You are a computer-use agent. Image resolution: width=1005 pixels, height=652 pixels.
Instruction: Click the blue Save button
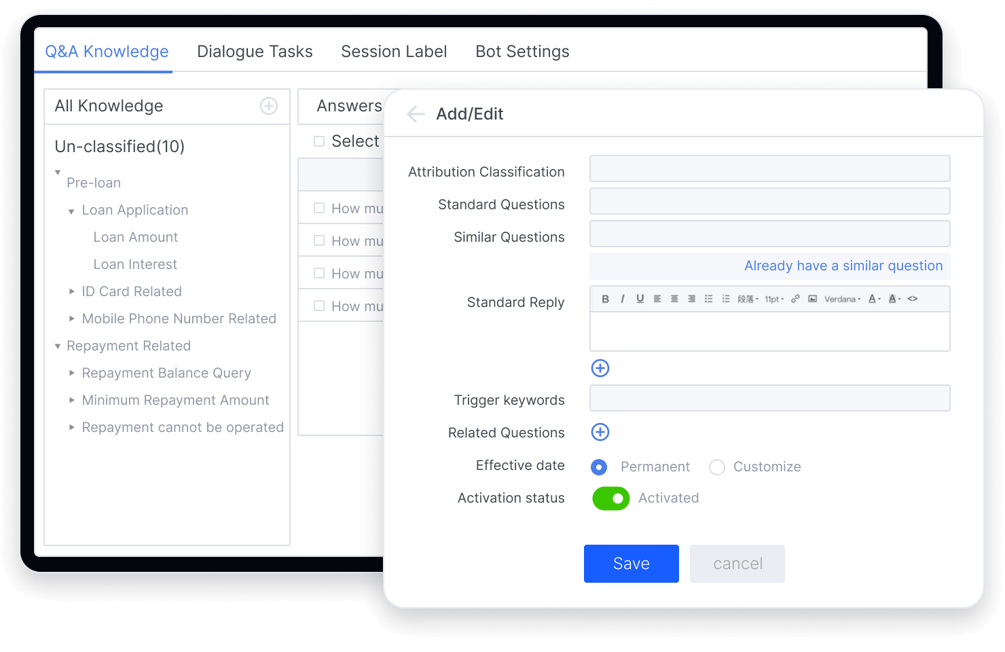631,564
